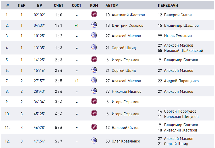Click the team logo for the 2:5 goal
The width and height of the screenshot is (215, 148).
[94, 80]
